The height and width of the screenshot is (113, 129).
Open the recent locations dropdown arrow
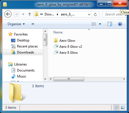click(23, 14)
